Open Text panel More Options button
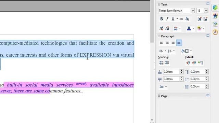This screenshot has height=123, width=219. click(208, 4)
